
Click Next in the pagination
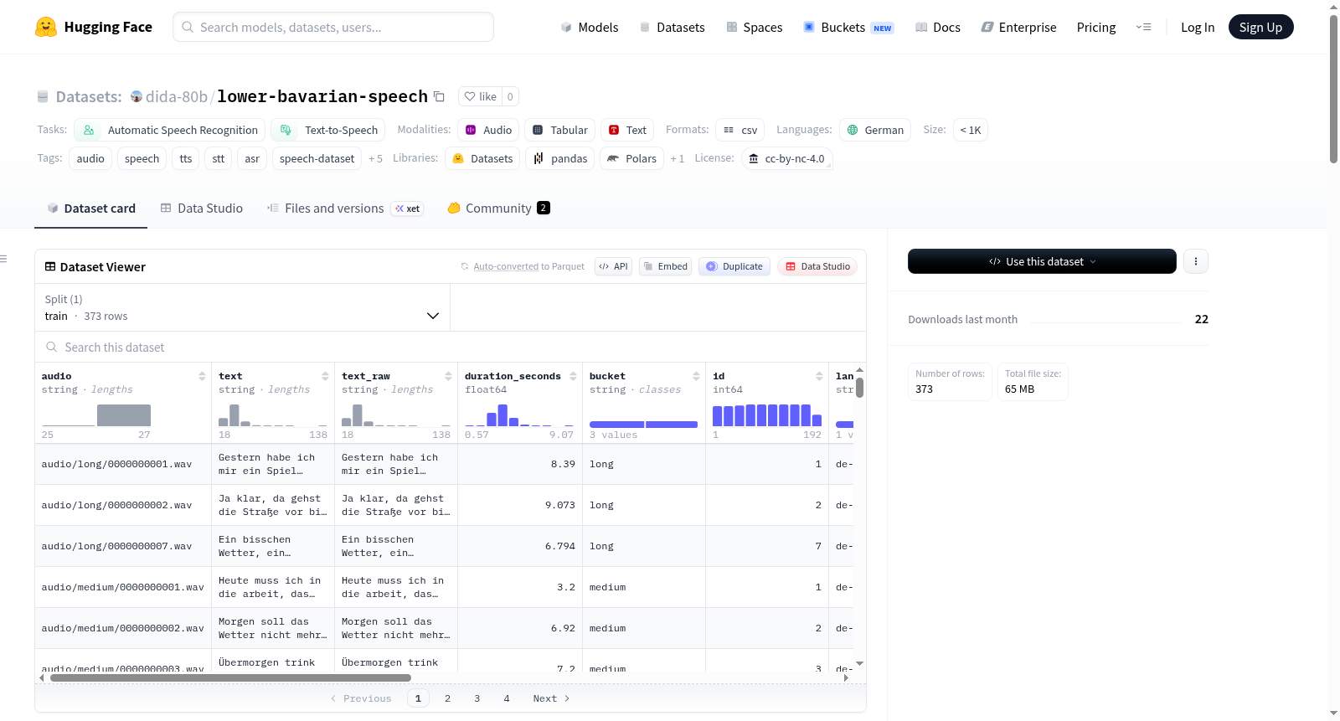[551, 698]
